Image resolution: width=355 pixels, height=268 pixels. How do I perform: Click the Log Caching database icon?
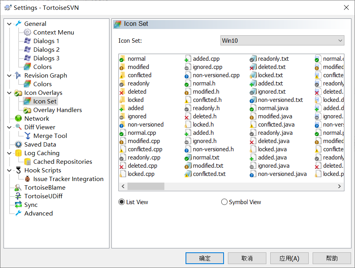[x=18, y=153]
